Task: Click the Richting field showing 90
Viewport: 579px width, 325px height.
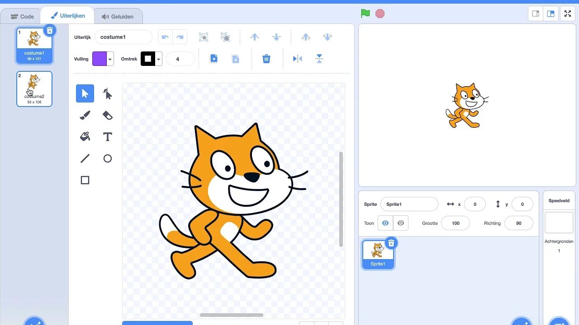Action: (519, 223)
